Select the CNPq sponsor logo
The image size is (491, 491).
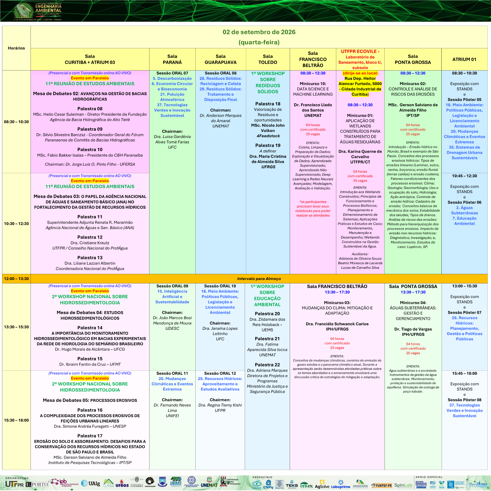(268, 485)
